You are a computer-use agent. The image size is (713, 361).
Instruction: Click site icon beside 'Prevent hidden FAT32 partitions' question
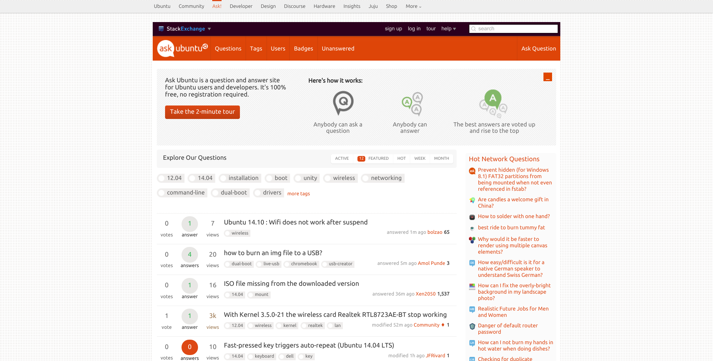click(472, 171)
